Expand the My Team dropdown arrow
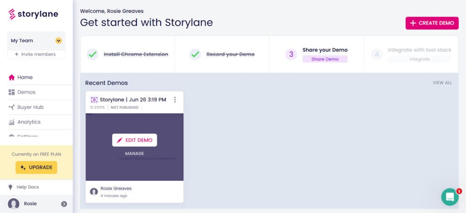Screen dimensions: 466x213 [x=59, y=41]
